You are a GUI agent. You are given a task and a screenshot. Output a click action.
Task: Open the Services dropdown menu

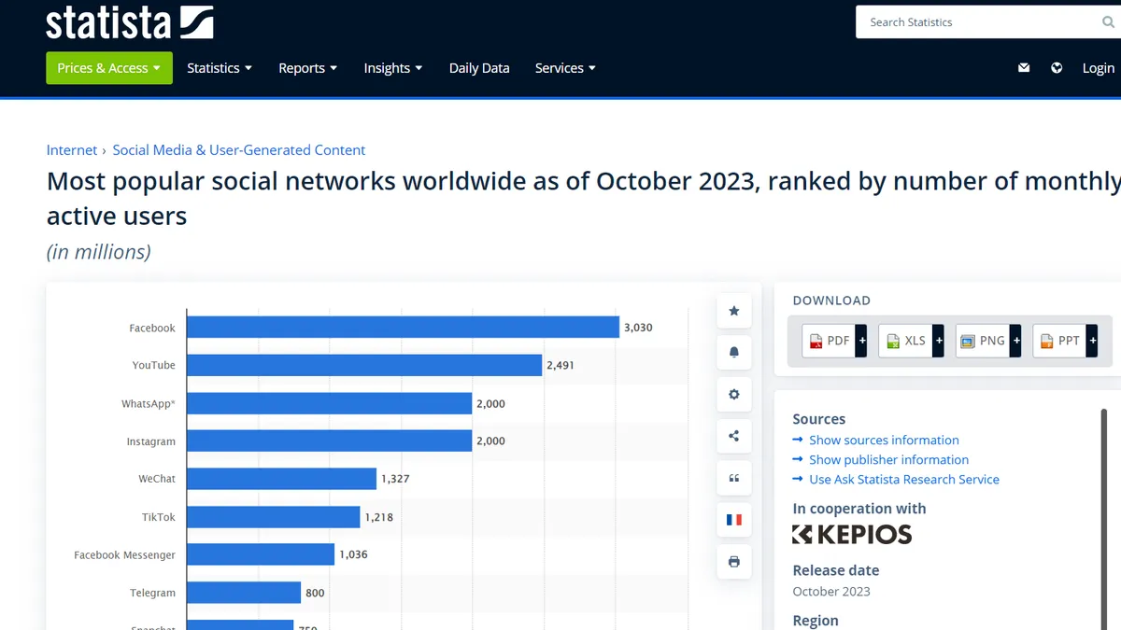tap(565, 68)
